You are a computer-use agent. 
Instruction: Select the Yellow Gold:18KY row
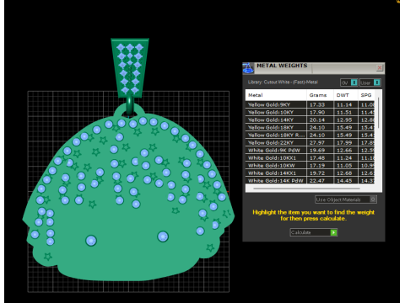coord(310,127)
